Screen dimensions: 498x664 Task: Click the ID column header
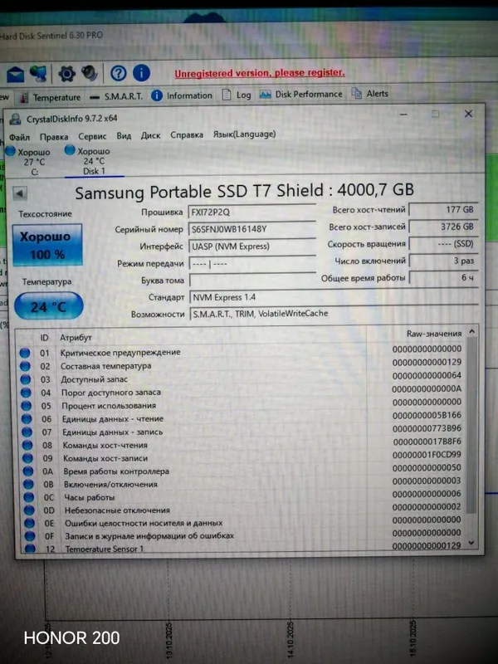tap(45, 338)
